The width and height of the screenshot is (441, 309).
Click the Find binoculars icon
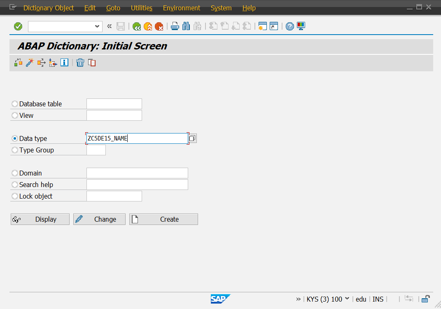[186, 26]
